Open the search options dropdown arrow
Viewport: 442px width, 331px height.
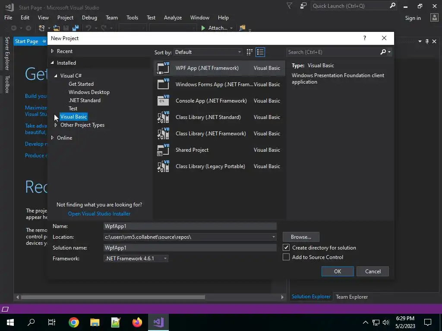389,52
